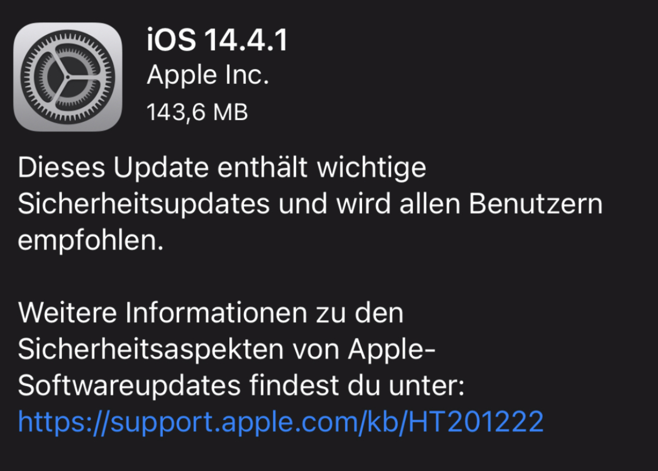Tap the 143,6 MB download size text

198,113
